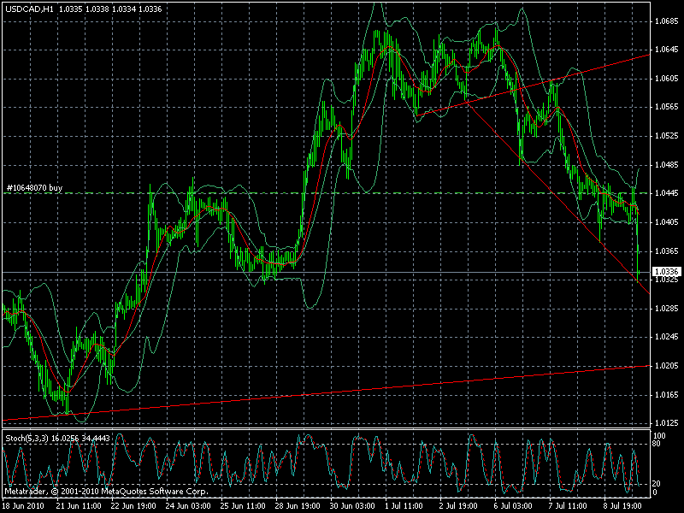The height and width of the screenshot is (513, 684).
Task: Click the 22 Jun 19:00 time label
Action: [x=133, y=506]
